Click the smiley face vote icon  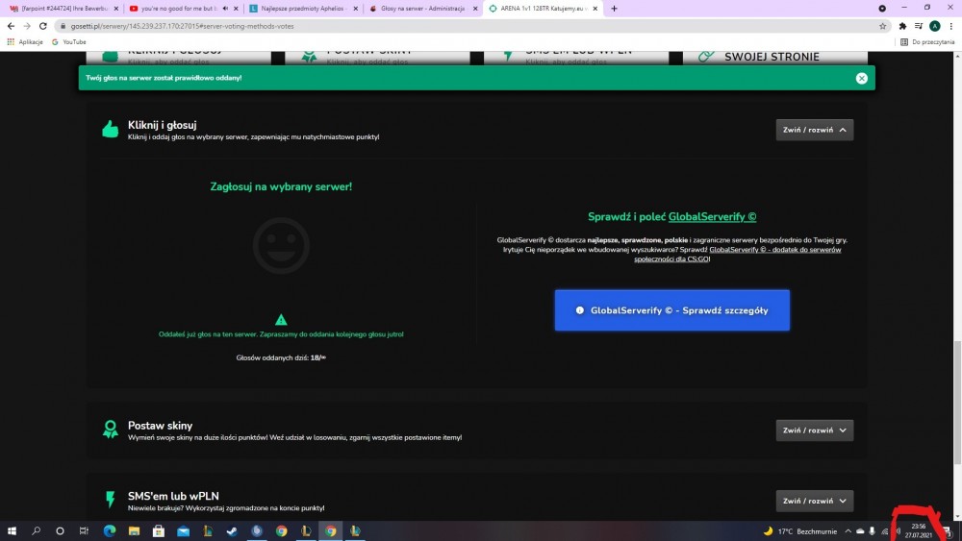[x=281, y=246]
